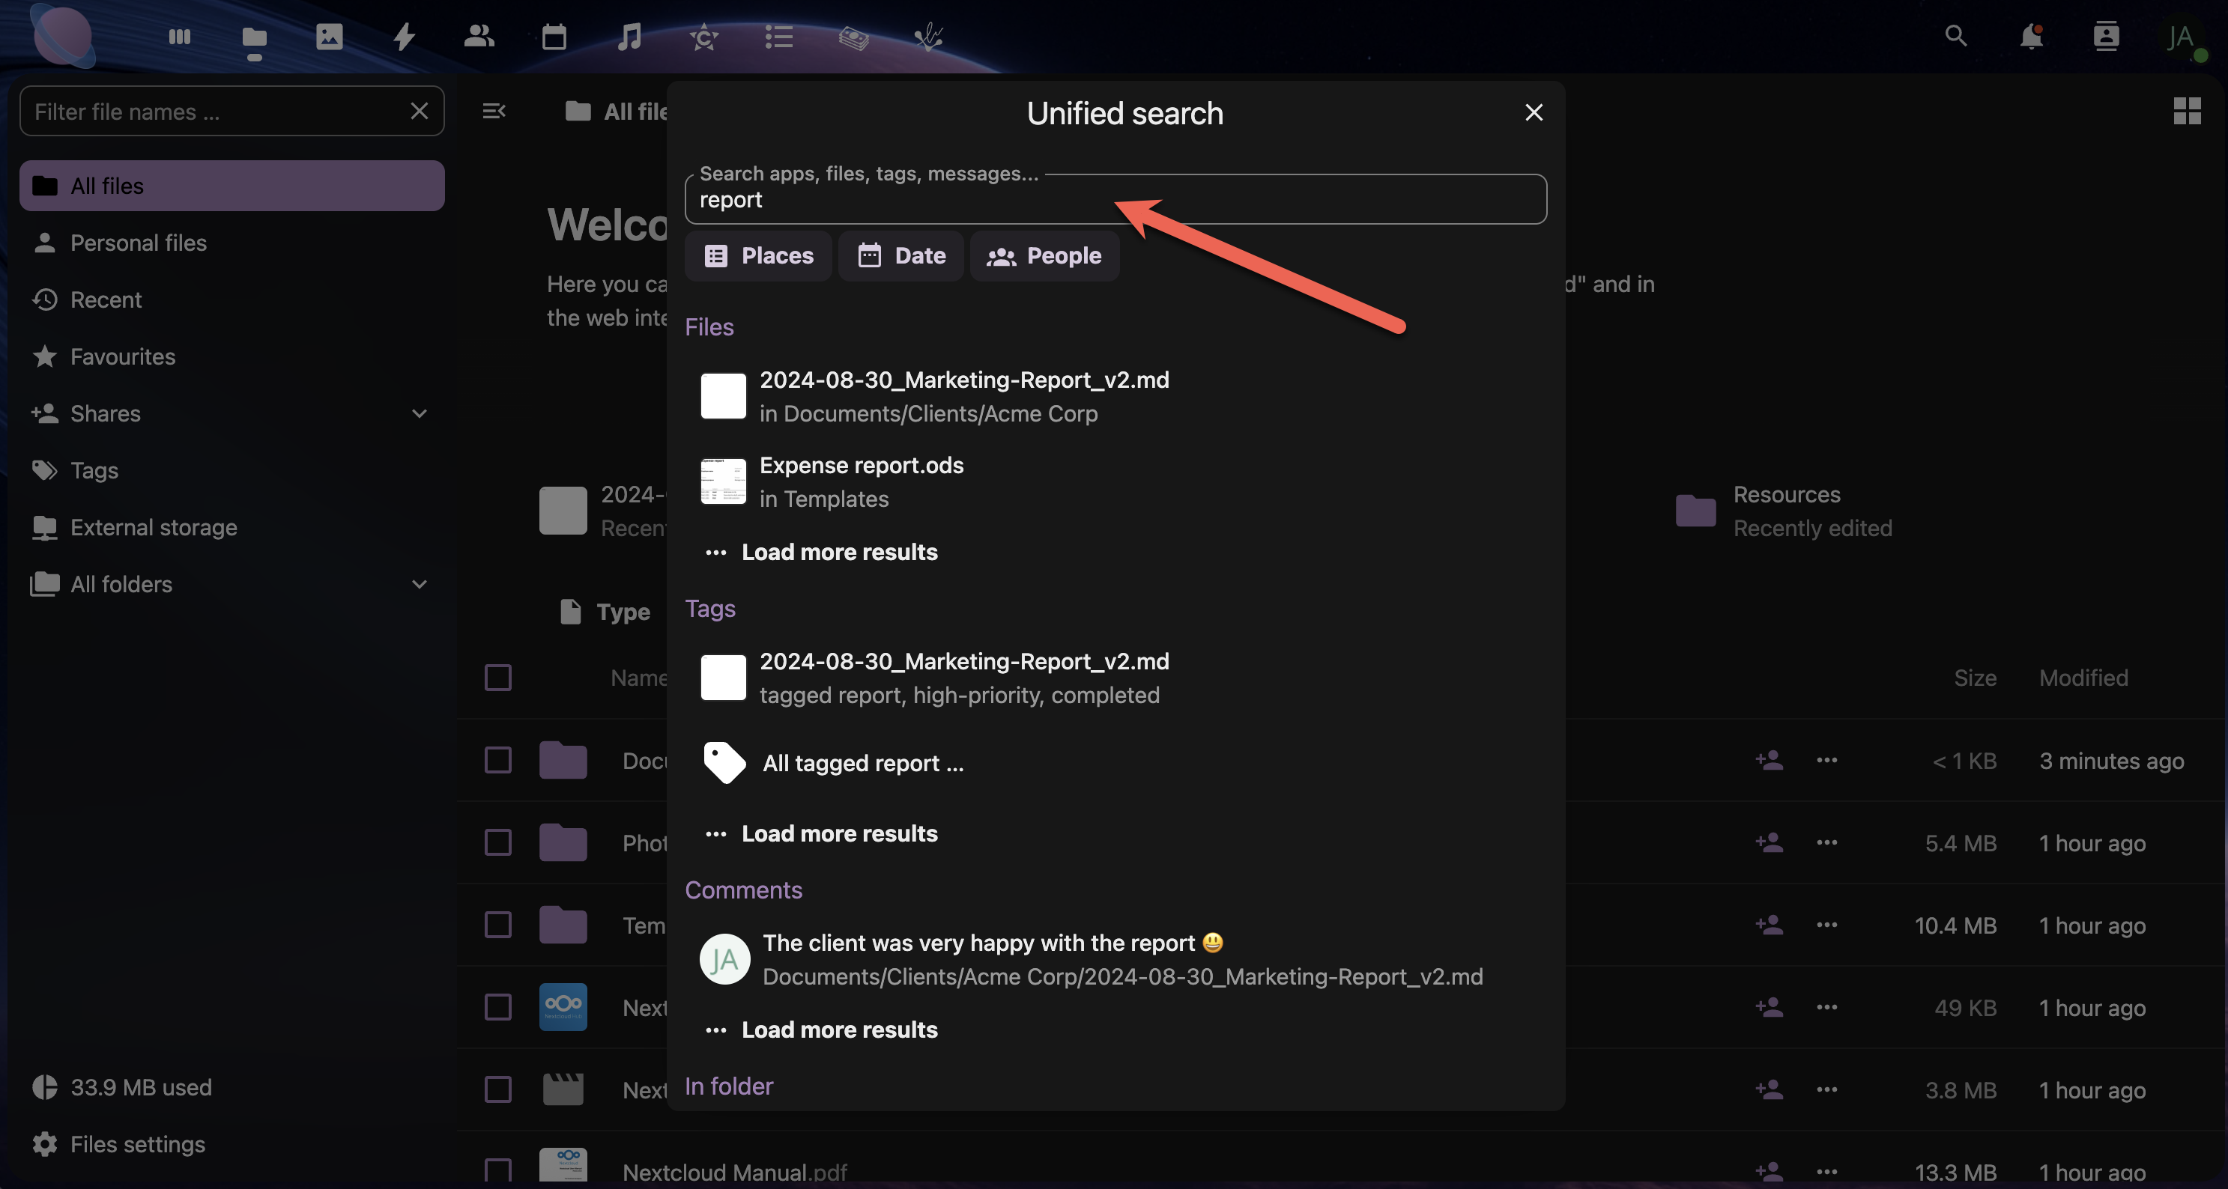This screenshot has width=2228, height=1189.
Task: Open the Notifications bell icon
Action: point(2031,37)
